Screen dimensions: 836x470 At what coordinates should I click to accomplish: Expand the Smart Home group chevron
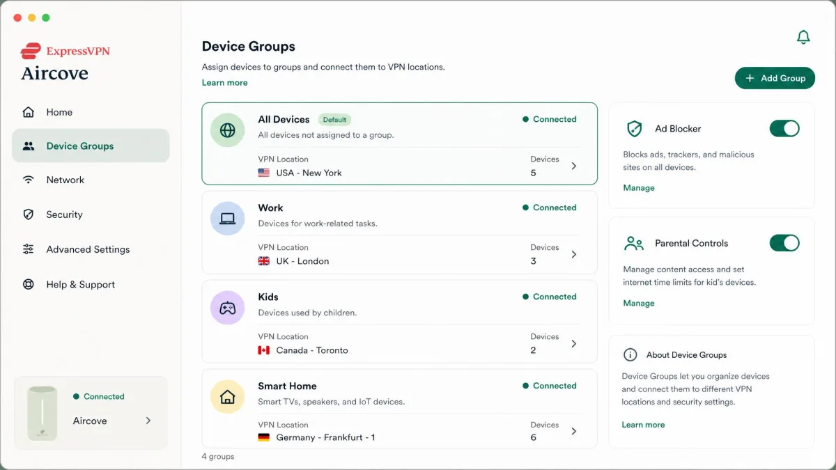tap(574, 431)
